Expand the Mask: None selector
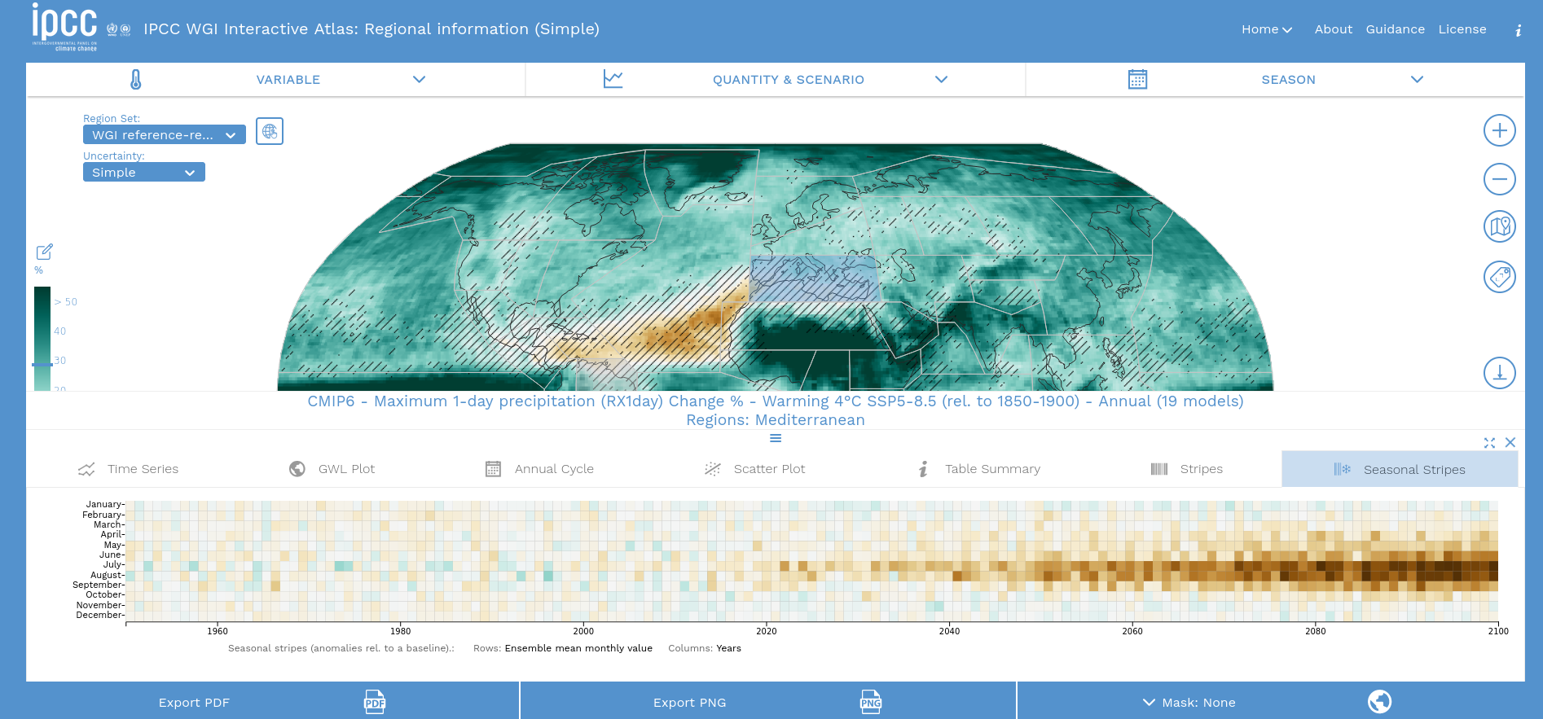The height and width of the screenshot is (719, 1543). [1189, 702]
